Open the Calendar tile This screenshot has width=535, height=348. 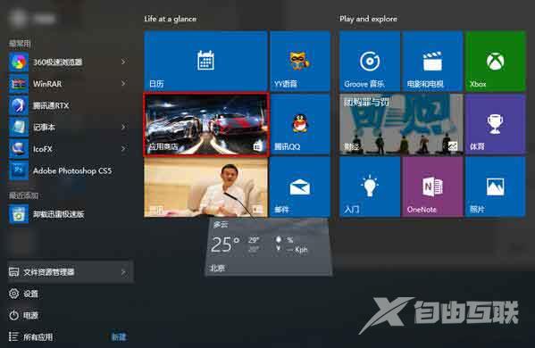pos(205,61)
